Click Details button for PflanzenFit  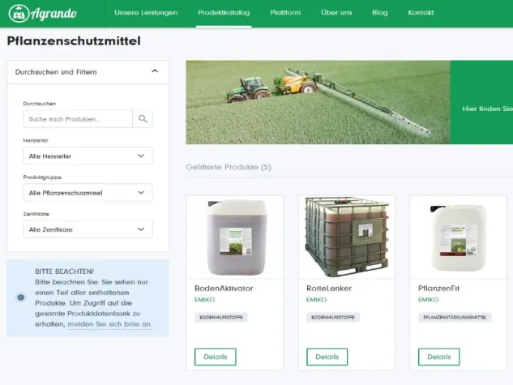point(439,357)
